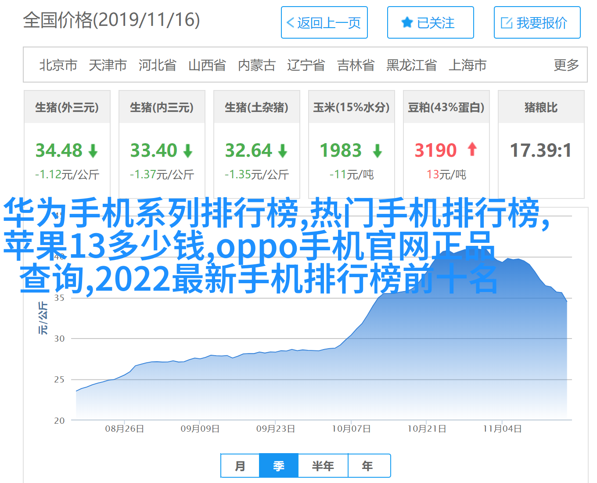
Task: Switch chart range to 年
Action: click(x=369, y=465)
